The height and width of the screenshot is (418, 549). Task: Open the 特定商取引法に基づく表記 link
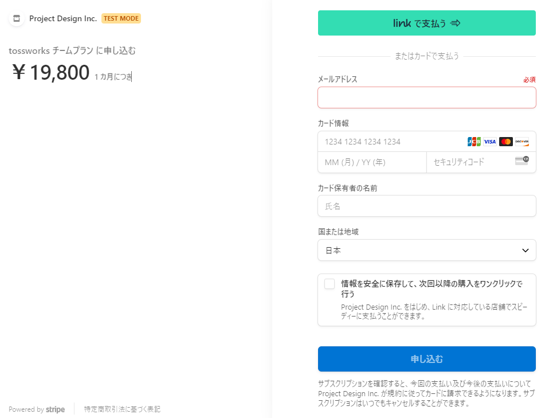click(122, 409)
